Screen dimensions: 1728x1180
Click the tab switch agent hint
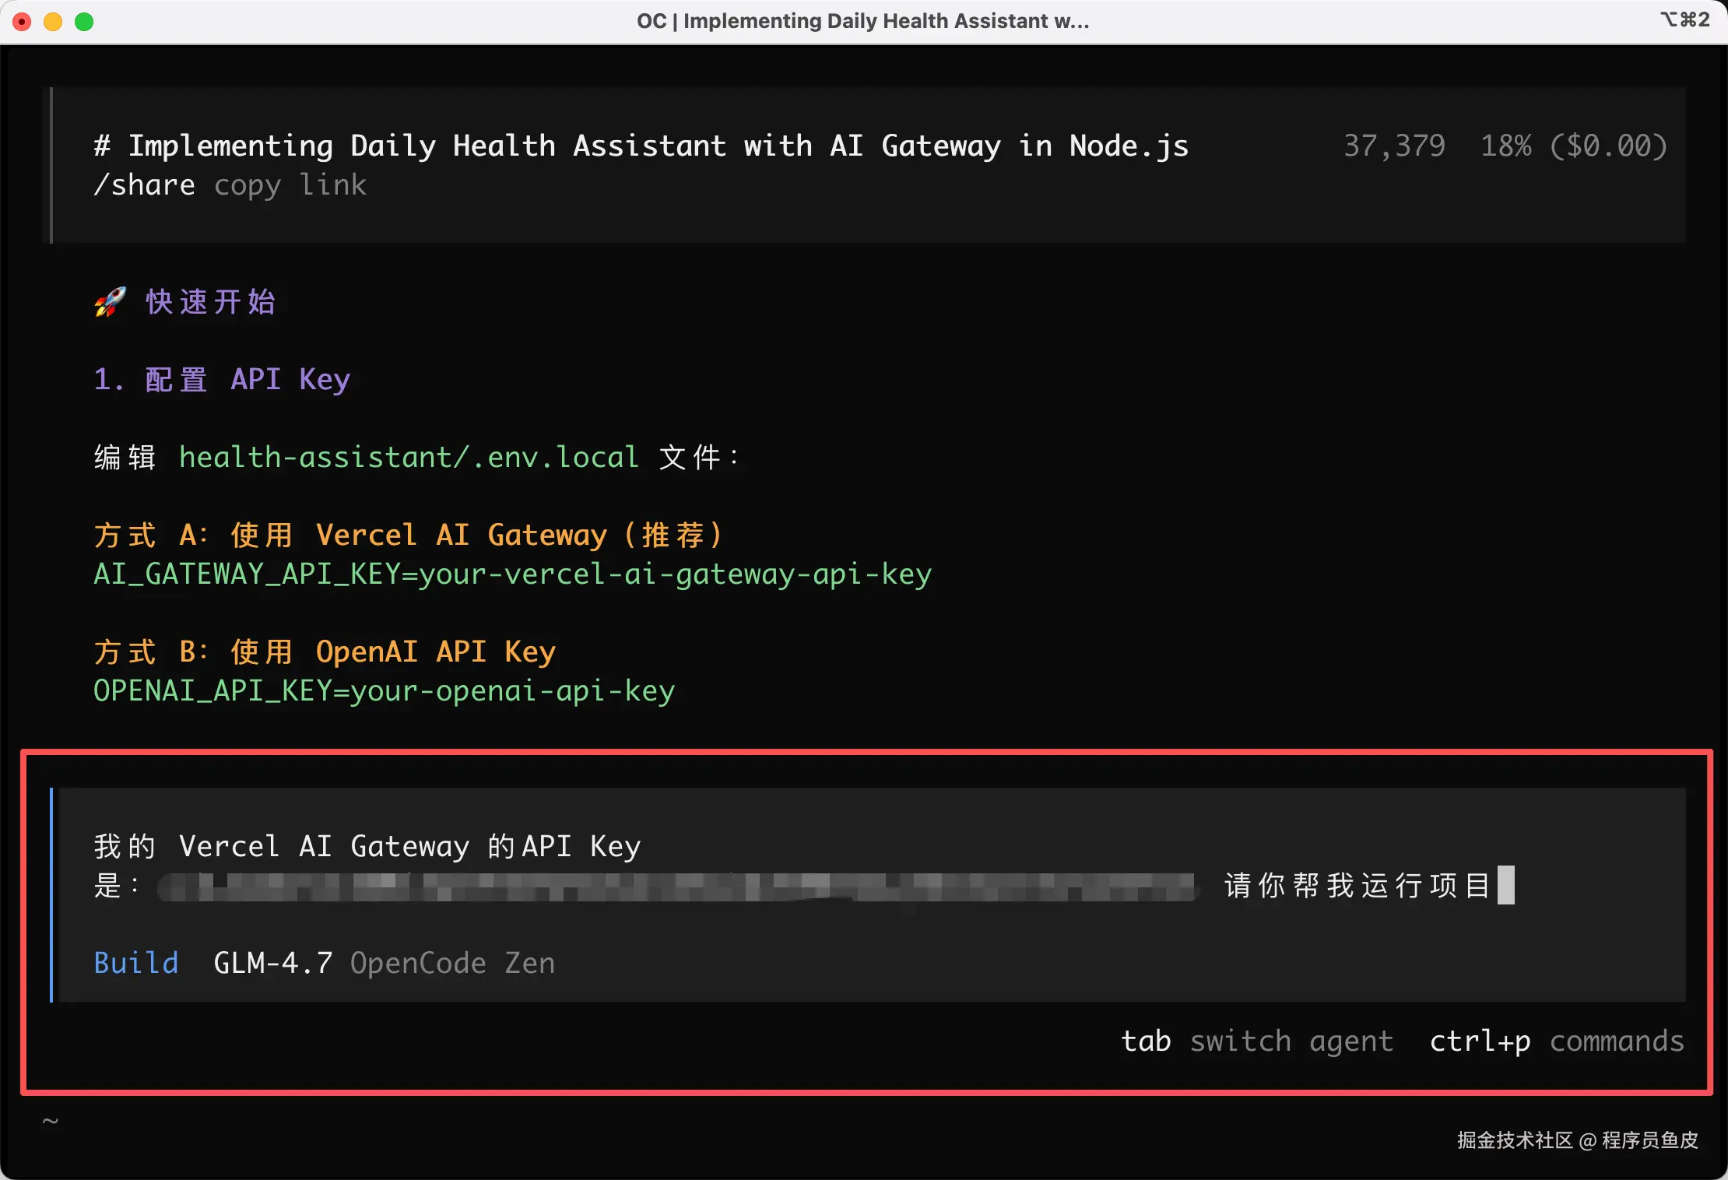click(x=1256, y=1041)
